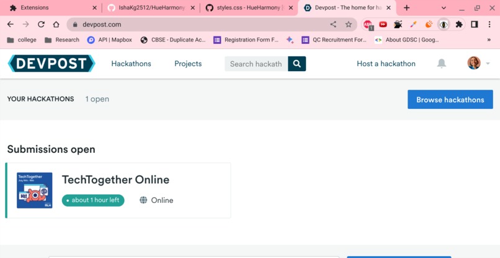Focus the Search hackathons field

[256, 64]
